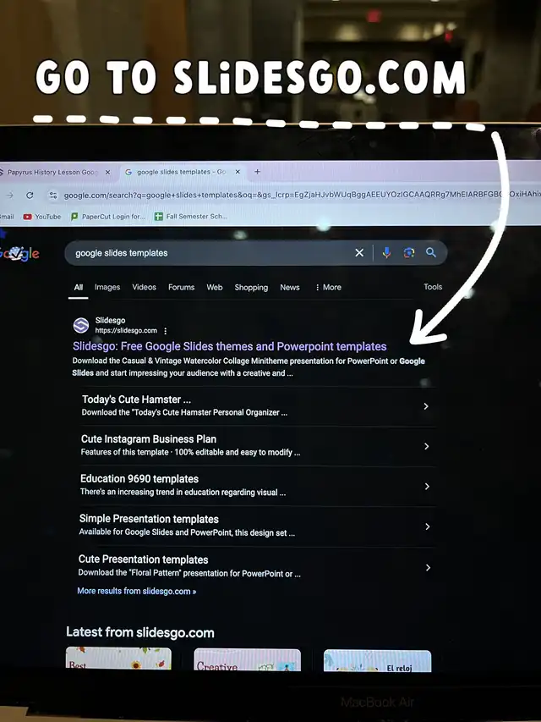Open site information icon in address bar
Viewport: 541px width, 722px height.
click(x=53, y=196)
